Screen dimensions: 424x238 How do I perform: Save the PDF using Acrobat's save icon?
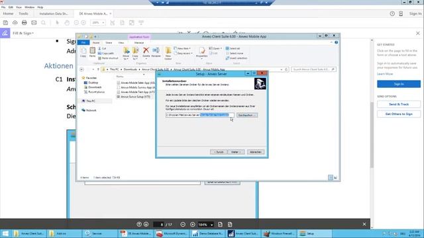pyautogui.click(x=5, y=22)
